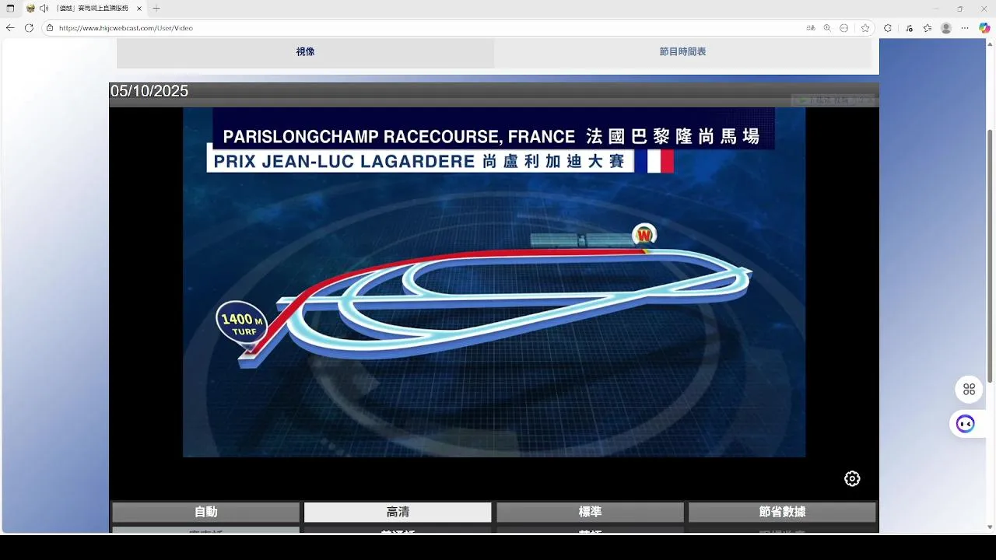View site information lock icon
The image size is (996, 560).
[50, 28]
